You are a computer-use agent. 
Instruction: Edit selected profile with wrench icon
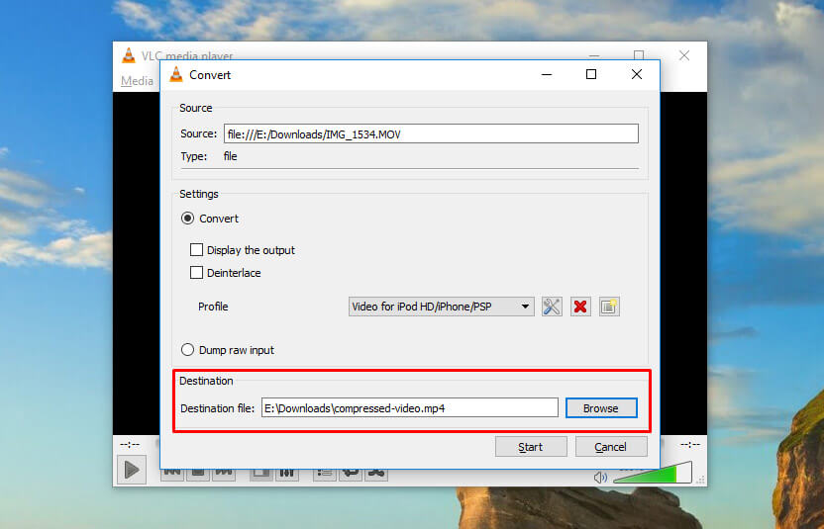(552, 307)
